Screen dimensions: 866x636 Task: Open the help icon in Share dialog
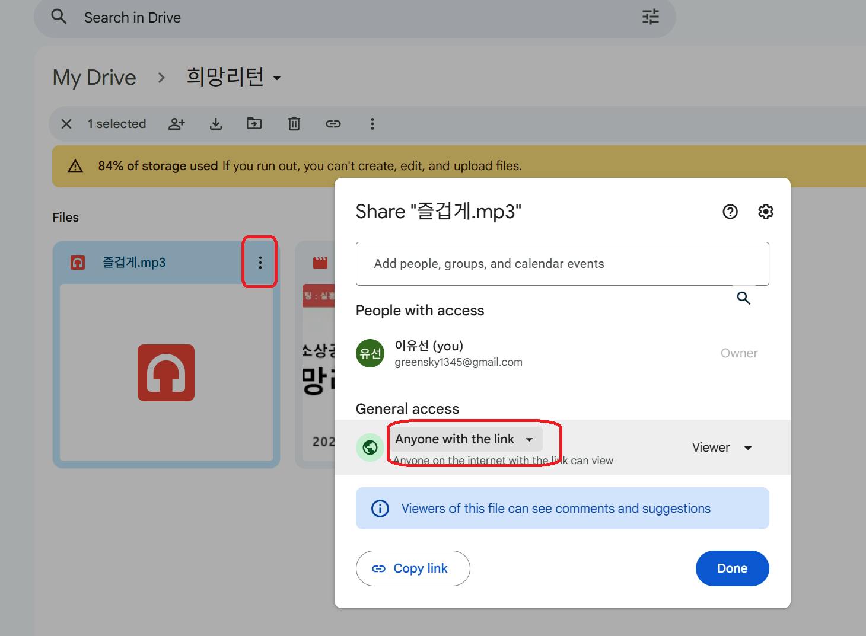coord(730,212)
